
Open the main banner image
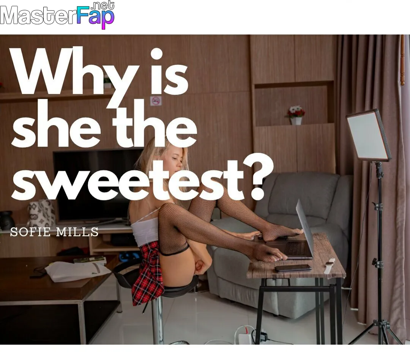pos(205,189)
